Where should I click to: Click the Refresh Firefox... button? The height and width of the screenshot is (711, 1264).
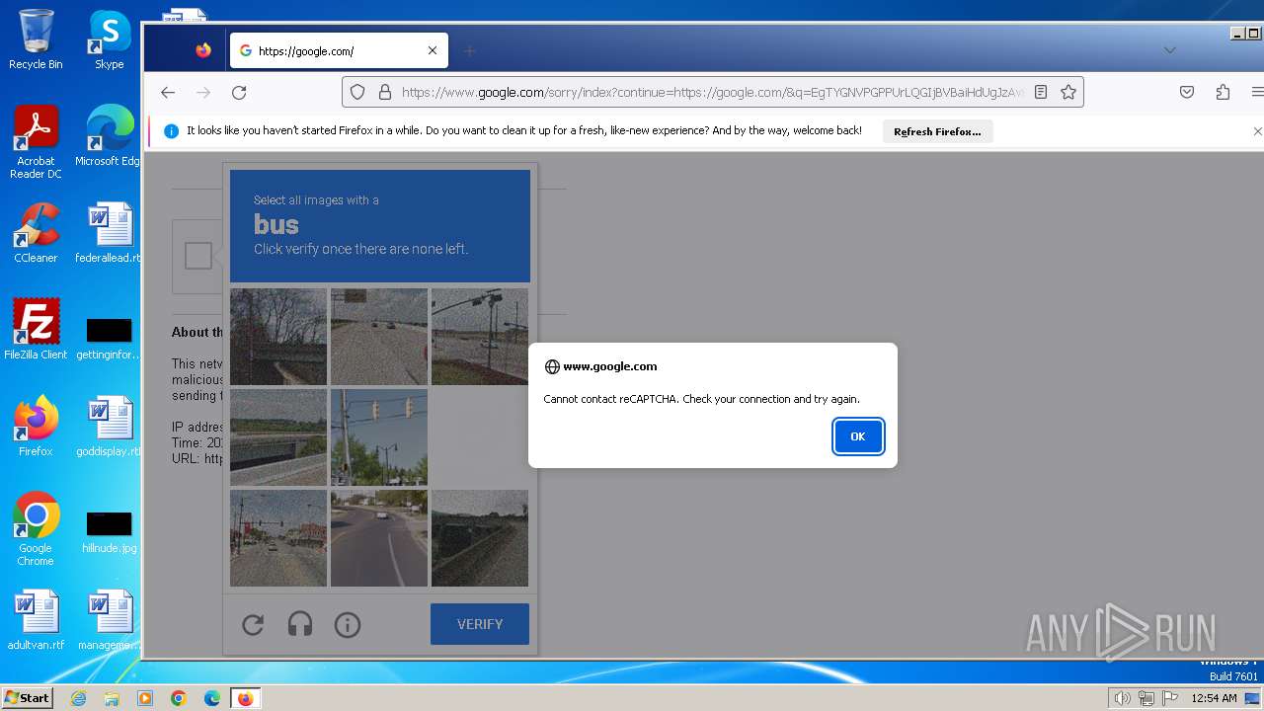(x=937, y=131)
